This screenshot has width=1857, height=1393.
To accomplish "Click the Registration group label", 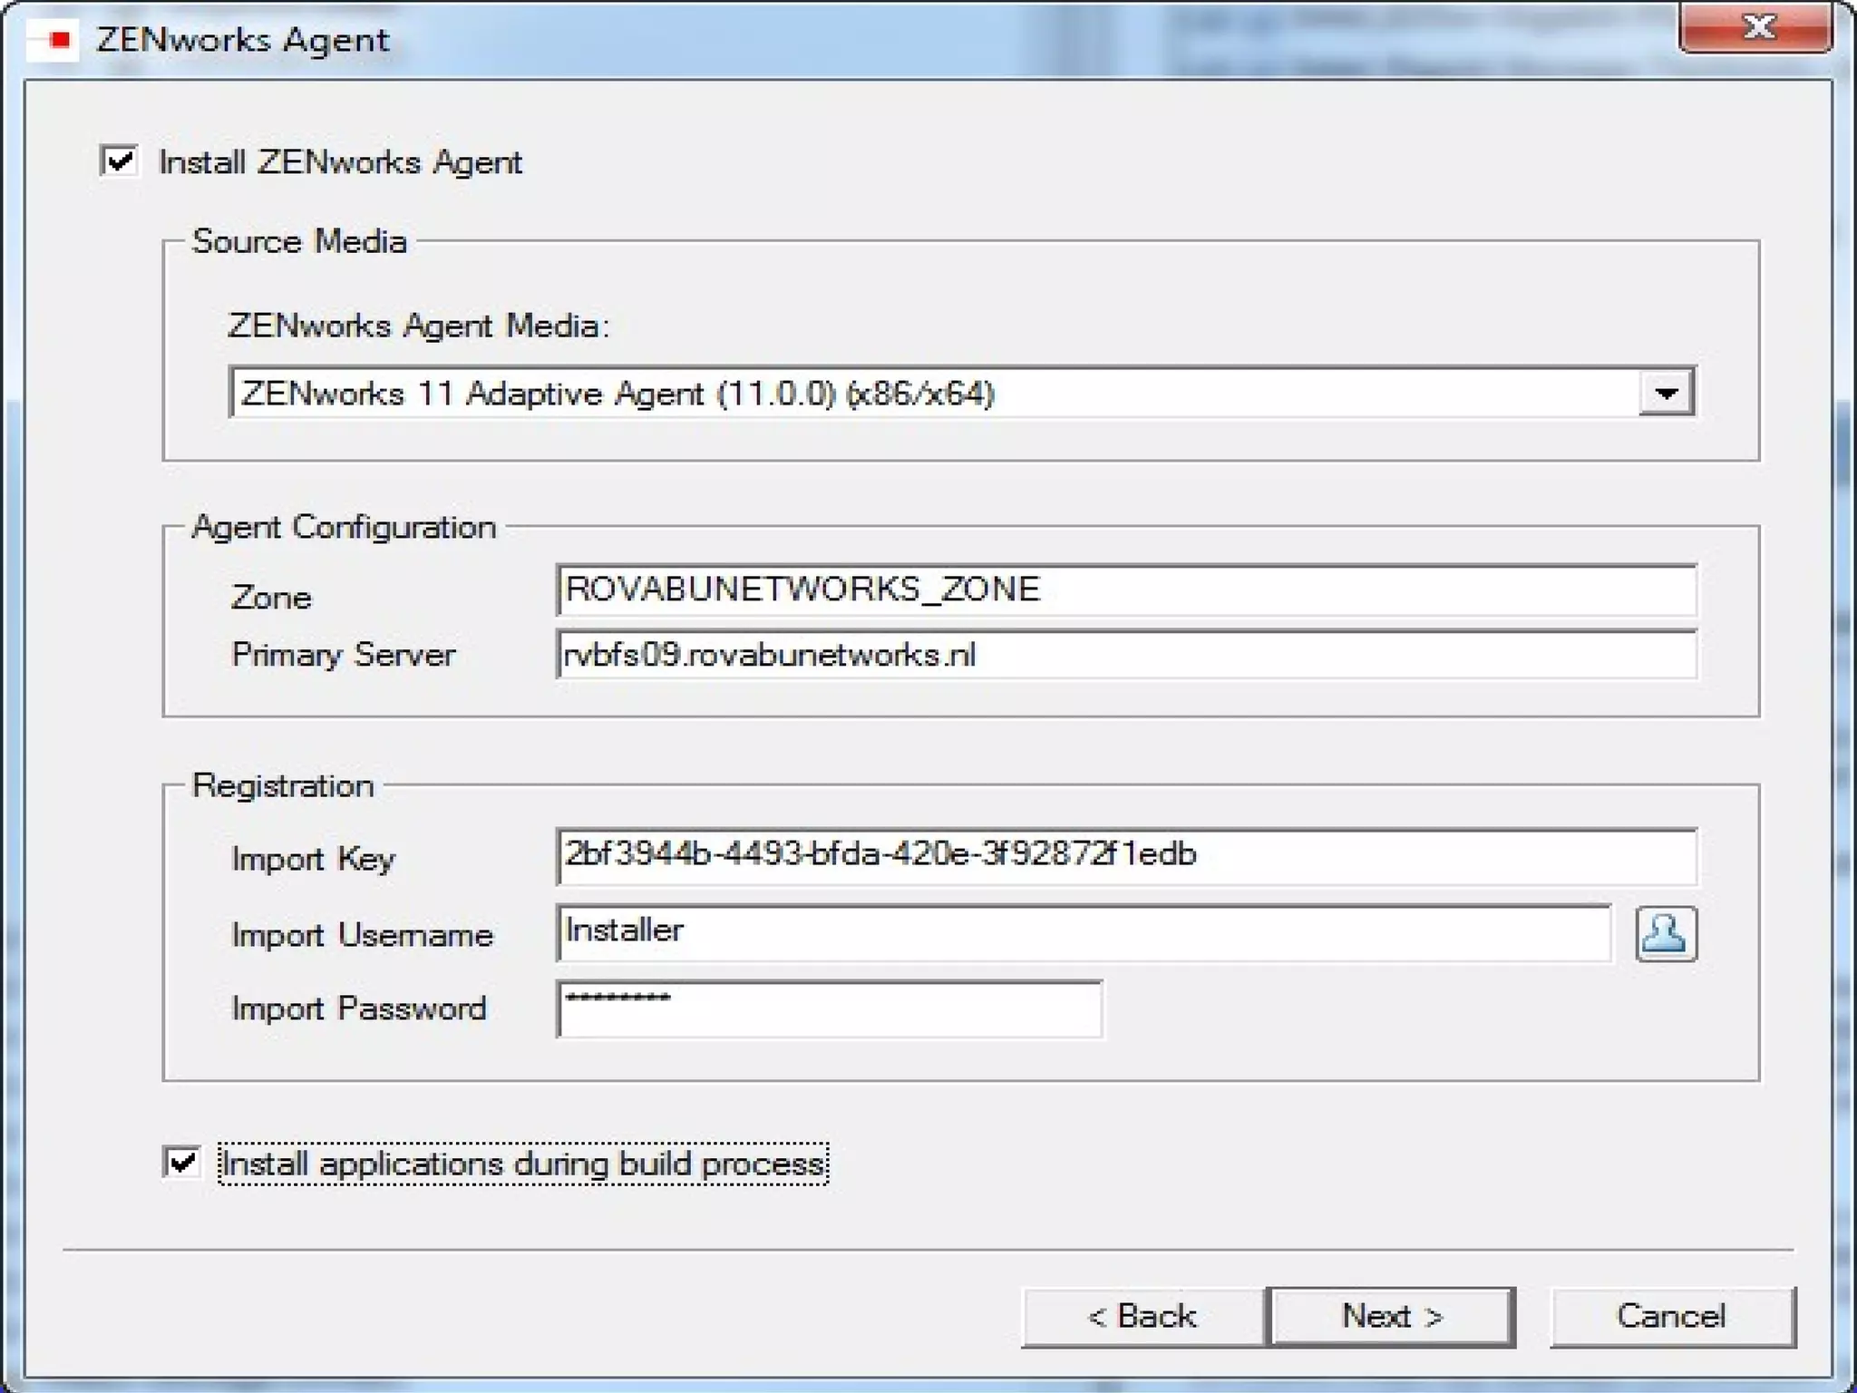I will 283,785.
